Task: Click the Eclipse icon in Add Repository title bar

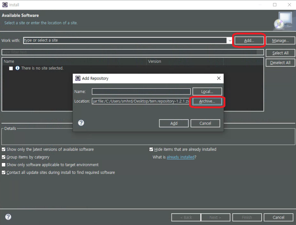Action: (78, 78)
